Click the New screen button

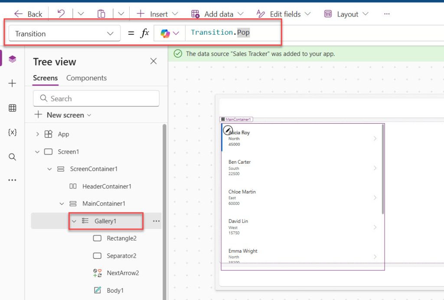(62, 115)
